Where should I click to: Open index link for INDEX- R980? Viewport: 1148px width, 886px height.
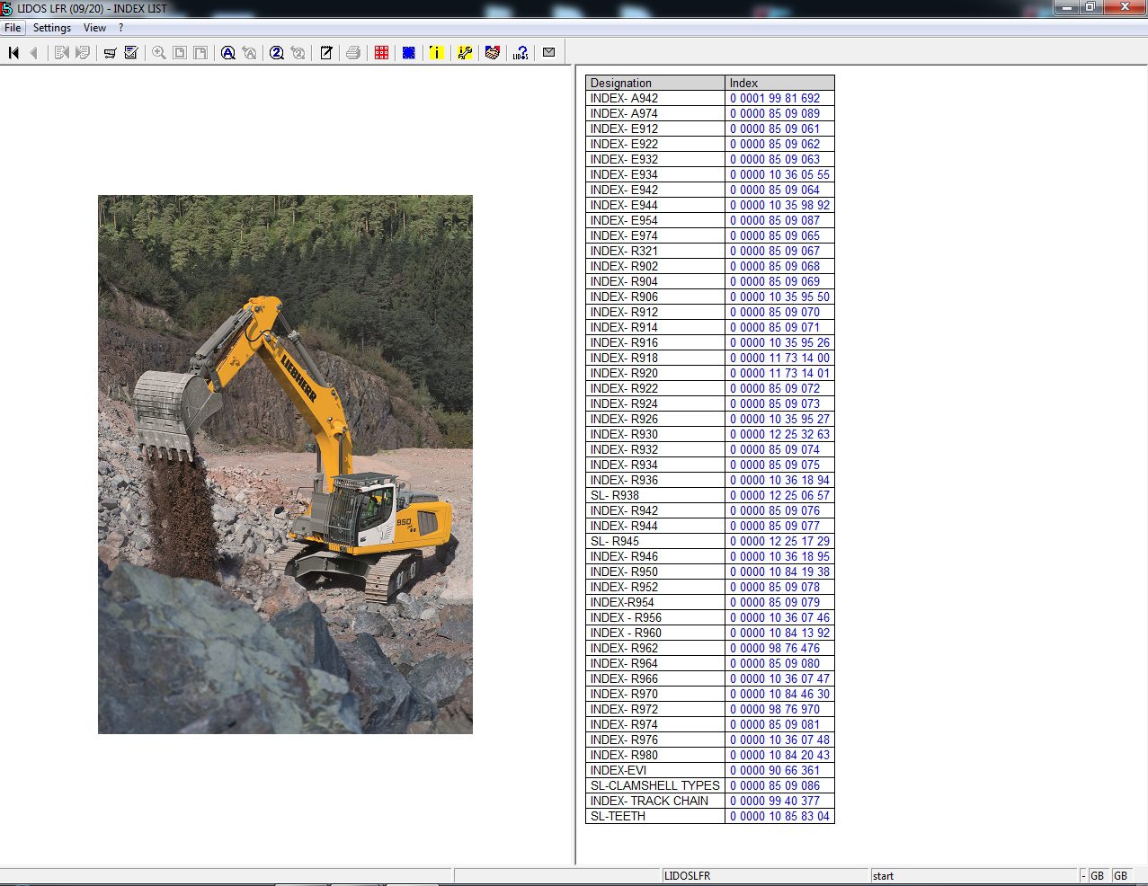point(779,755)
